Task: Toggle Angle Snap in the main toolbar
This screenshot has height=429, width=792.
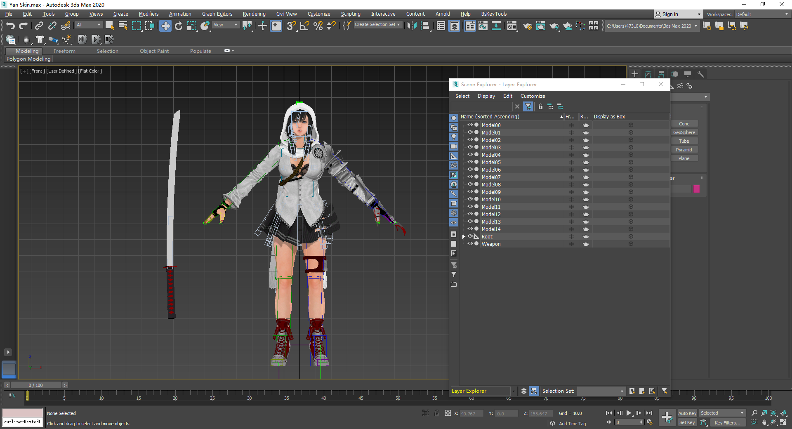Action: pos(305,26)
